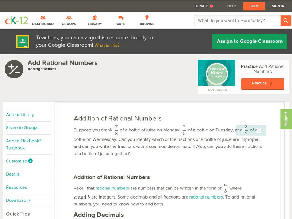Viewport: 292px width, 219px height.
Task: Click the Customize help question mark icon
Action: pyautogui.click(x=31, y=161)
